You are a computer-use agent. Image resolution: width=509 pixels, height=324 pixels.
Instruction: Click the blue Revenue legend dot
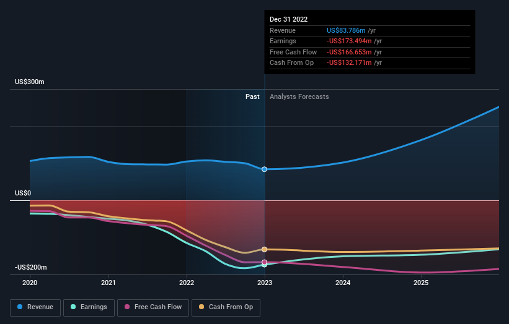(20, 307)
